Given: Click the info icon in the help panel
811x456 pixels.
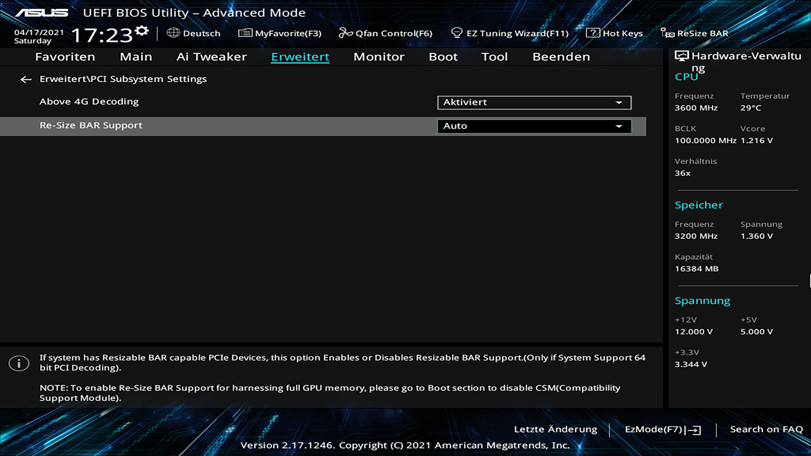Looking at the screenshot, I should point(19,363).
